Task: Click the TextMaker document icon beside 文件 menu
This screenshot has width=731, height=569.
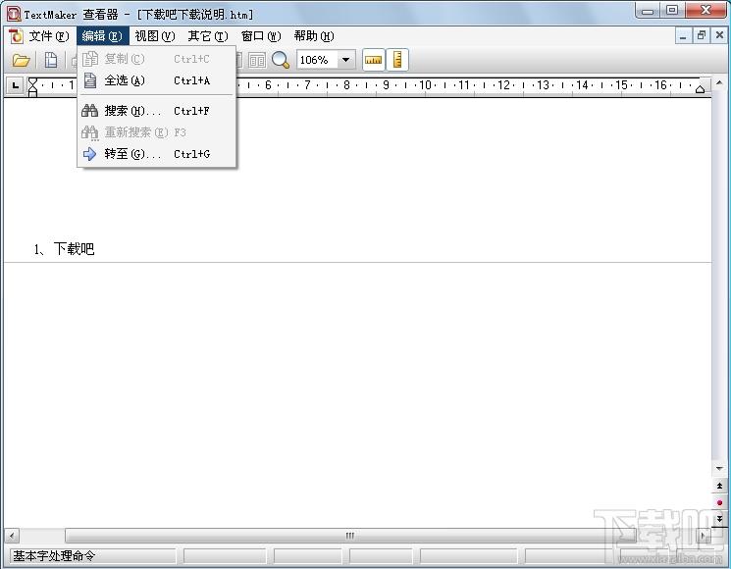Action: [x=16, y=36]
